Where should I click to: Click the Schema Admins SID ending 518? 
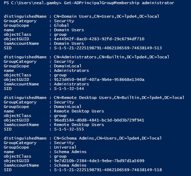click(x=108, y=170)
